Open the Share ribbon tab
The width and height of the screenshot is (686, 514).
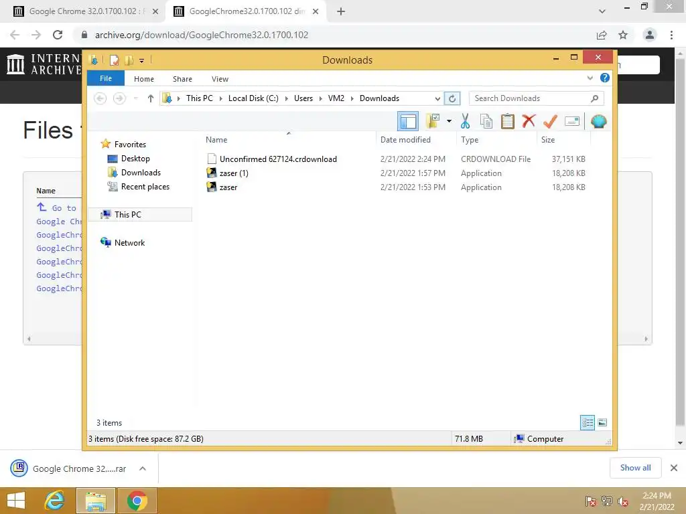[182, 79]
